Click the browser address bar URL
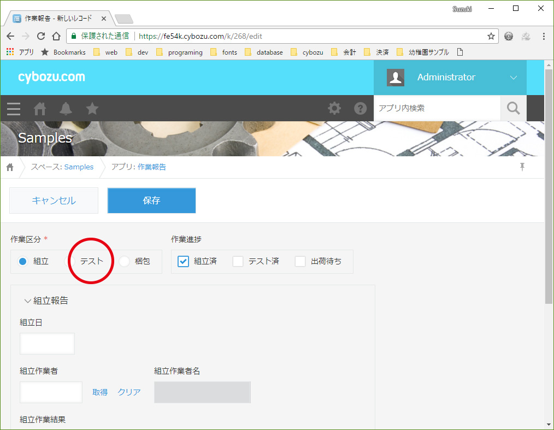Image resolution: width=554 pixels, height=430 pixels. [201, 36]
